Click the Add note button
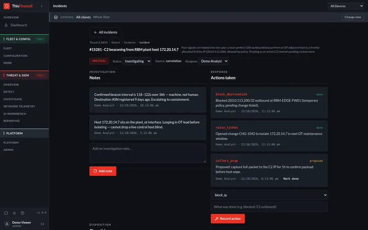The width and height of the screenshot is (368, 230). tap(103, 171)
